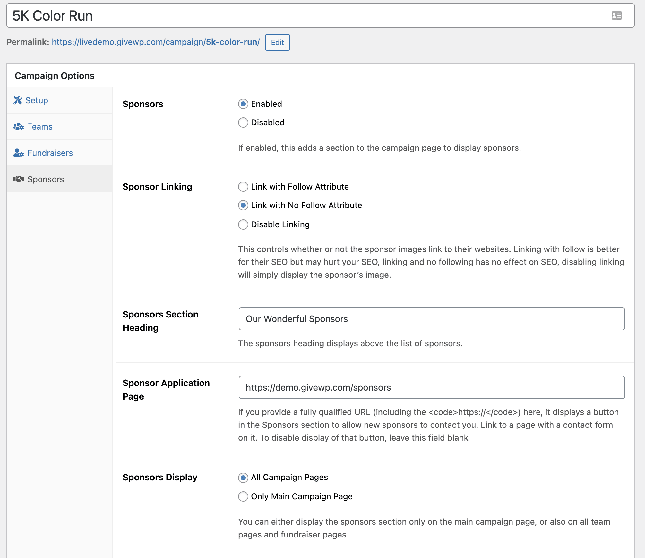Click 'If enabled, this adds a section' description

[x=379, y=148]
